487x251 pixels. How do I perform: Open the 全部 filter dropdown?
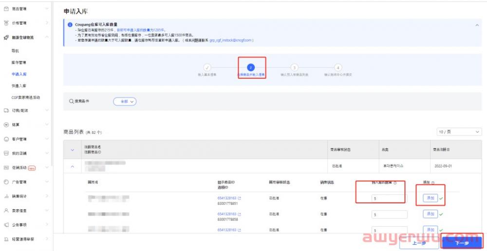(125, 101)
